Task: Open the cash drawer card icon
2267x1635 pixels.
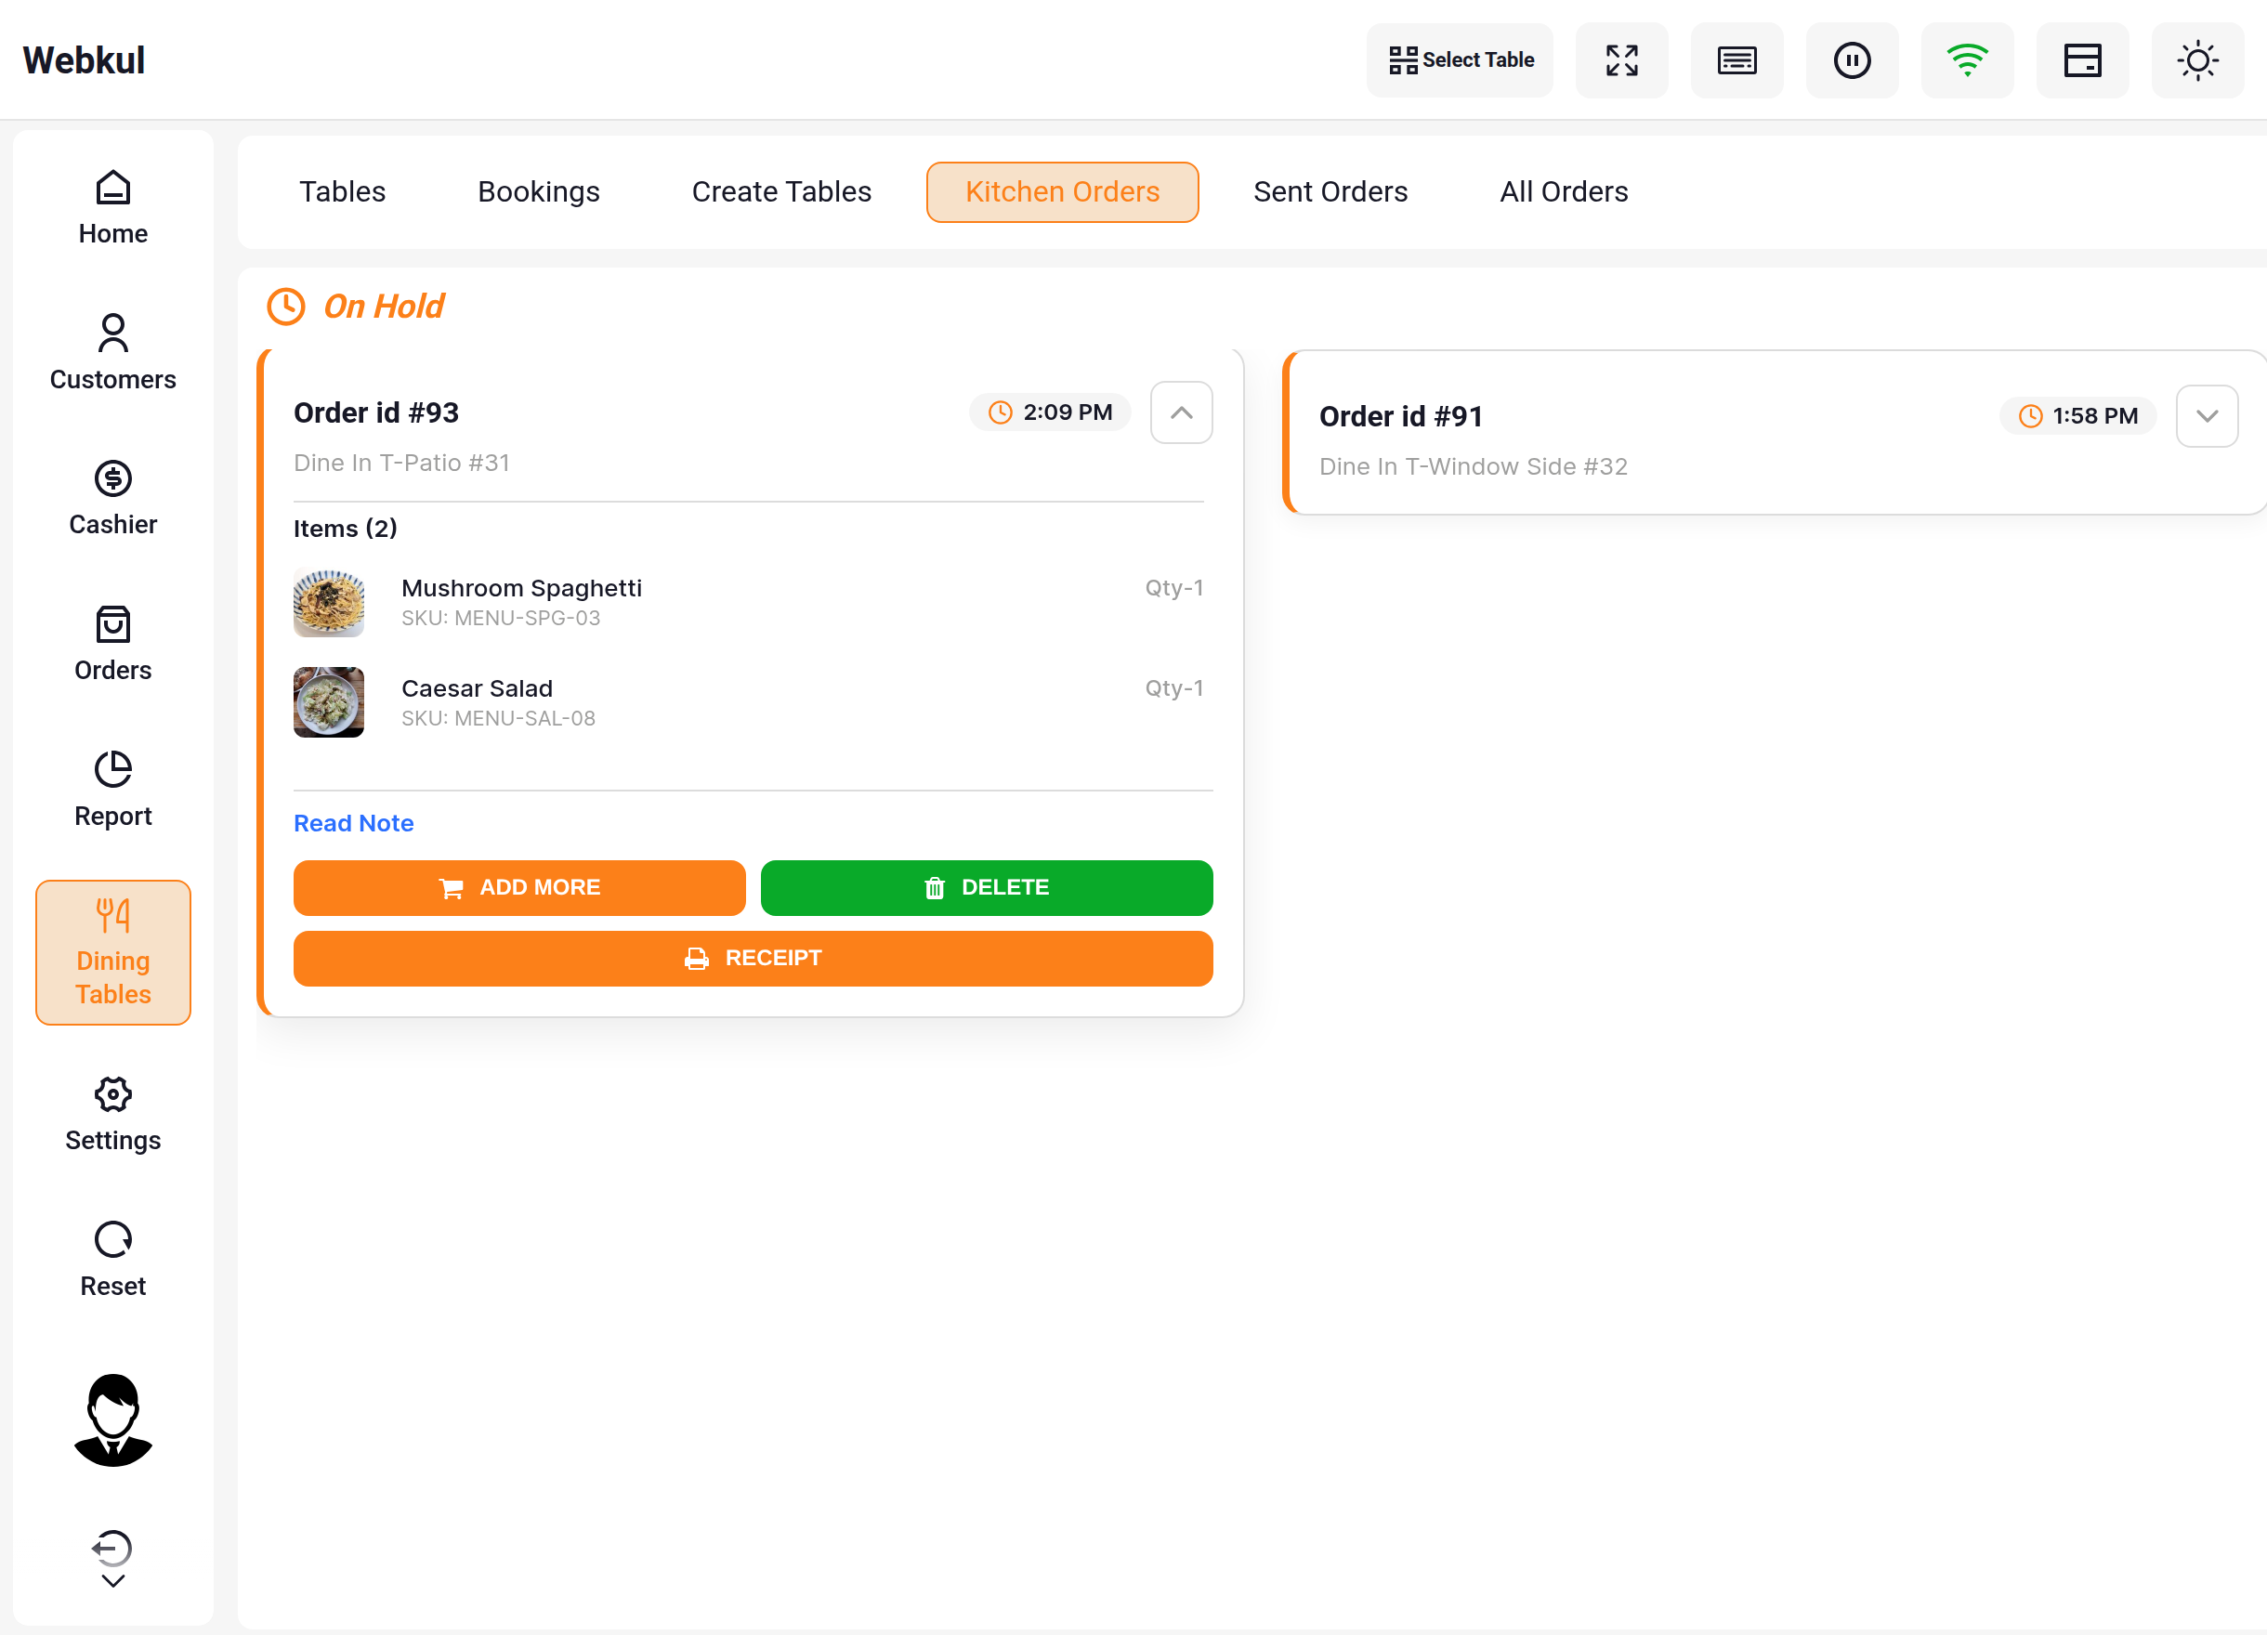Action: coord(2083,60)
